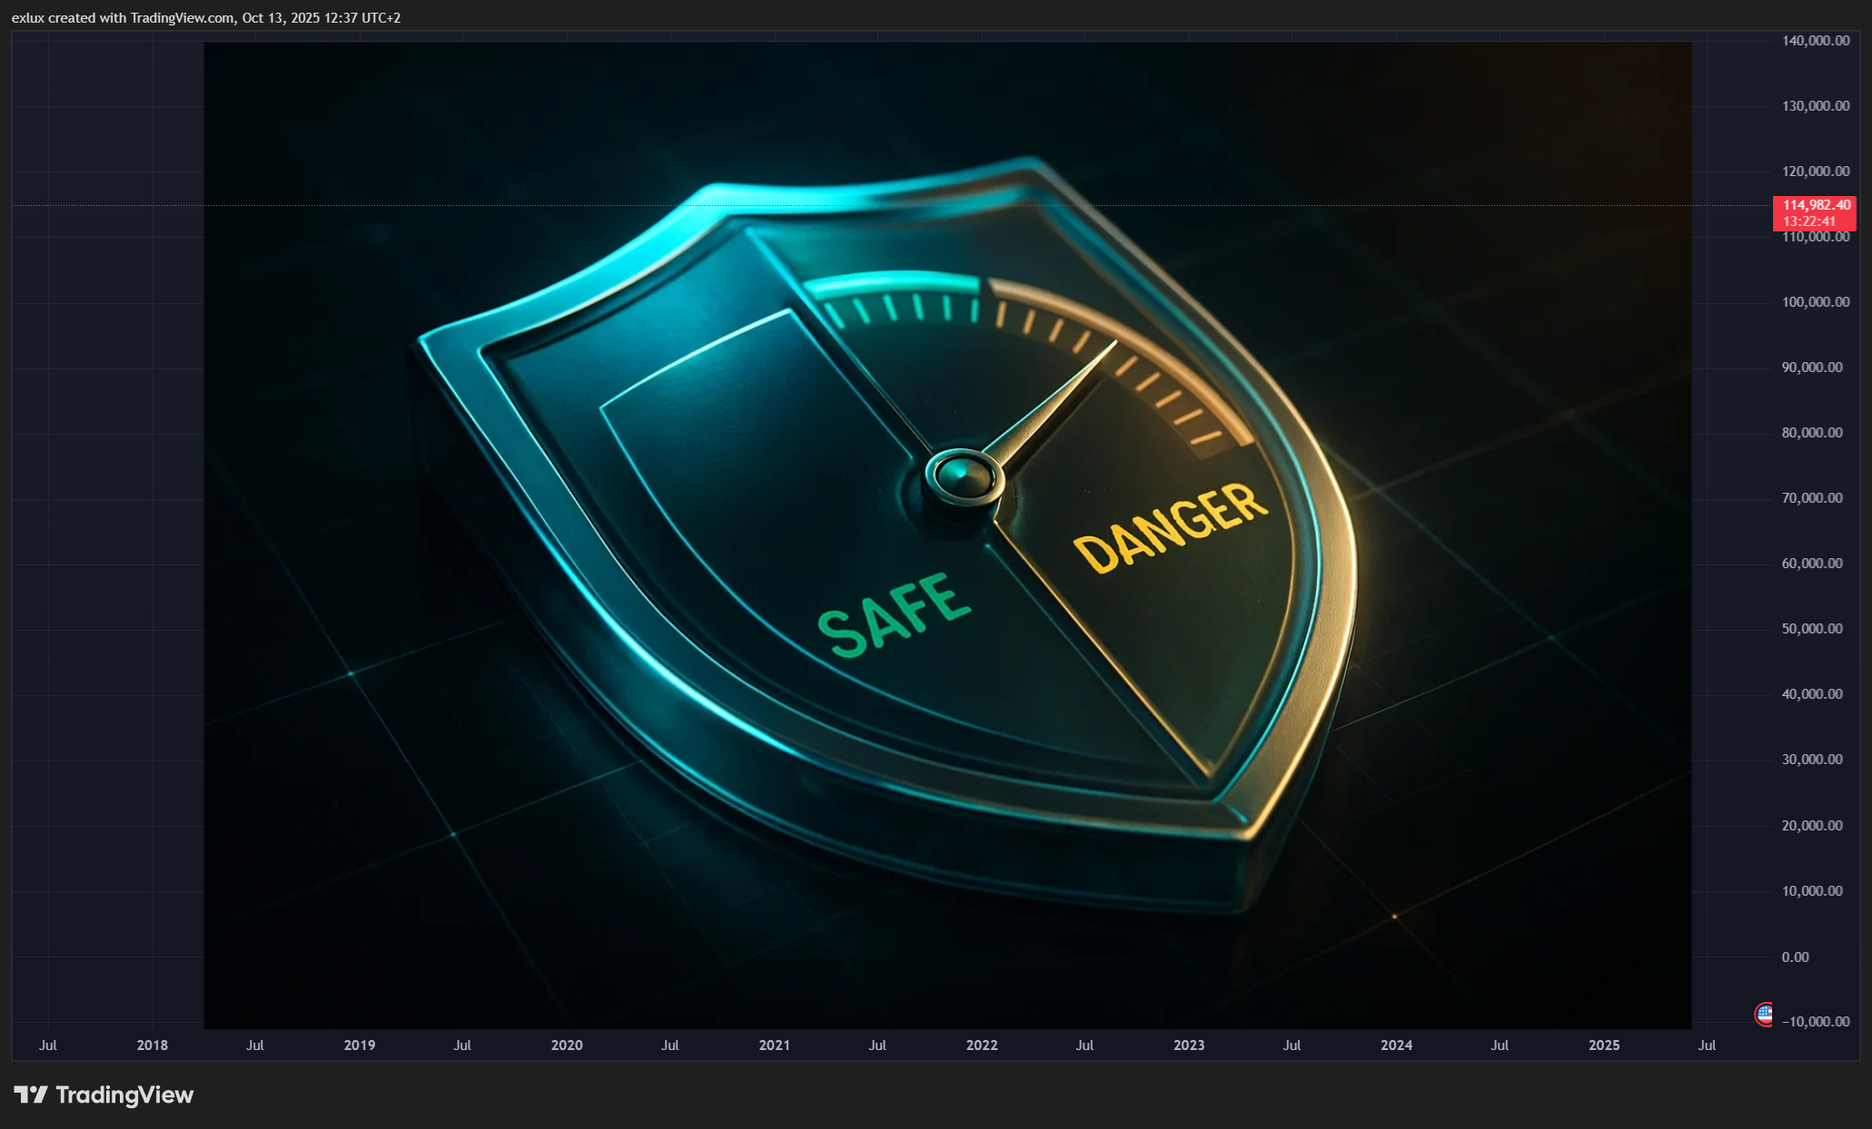
Task: Click the 90,000.00 price axis label
Action: 1812,367
